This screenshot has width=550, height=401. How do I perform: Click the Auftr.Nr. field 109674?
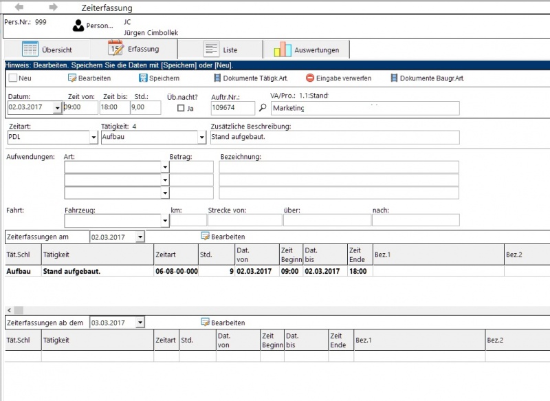click(233, 108)
